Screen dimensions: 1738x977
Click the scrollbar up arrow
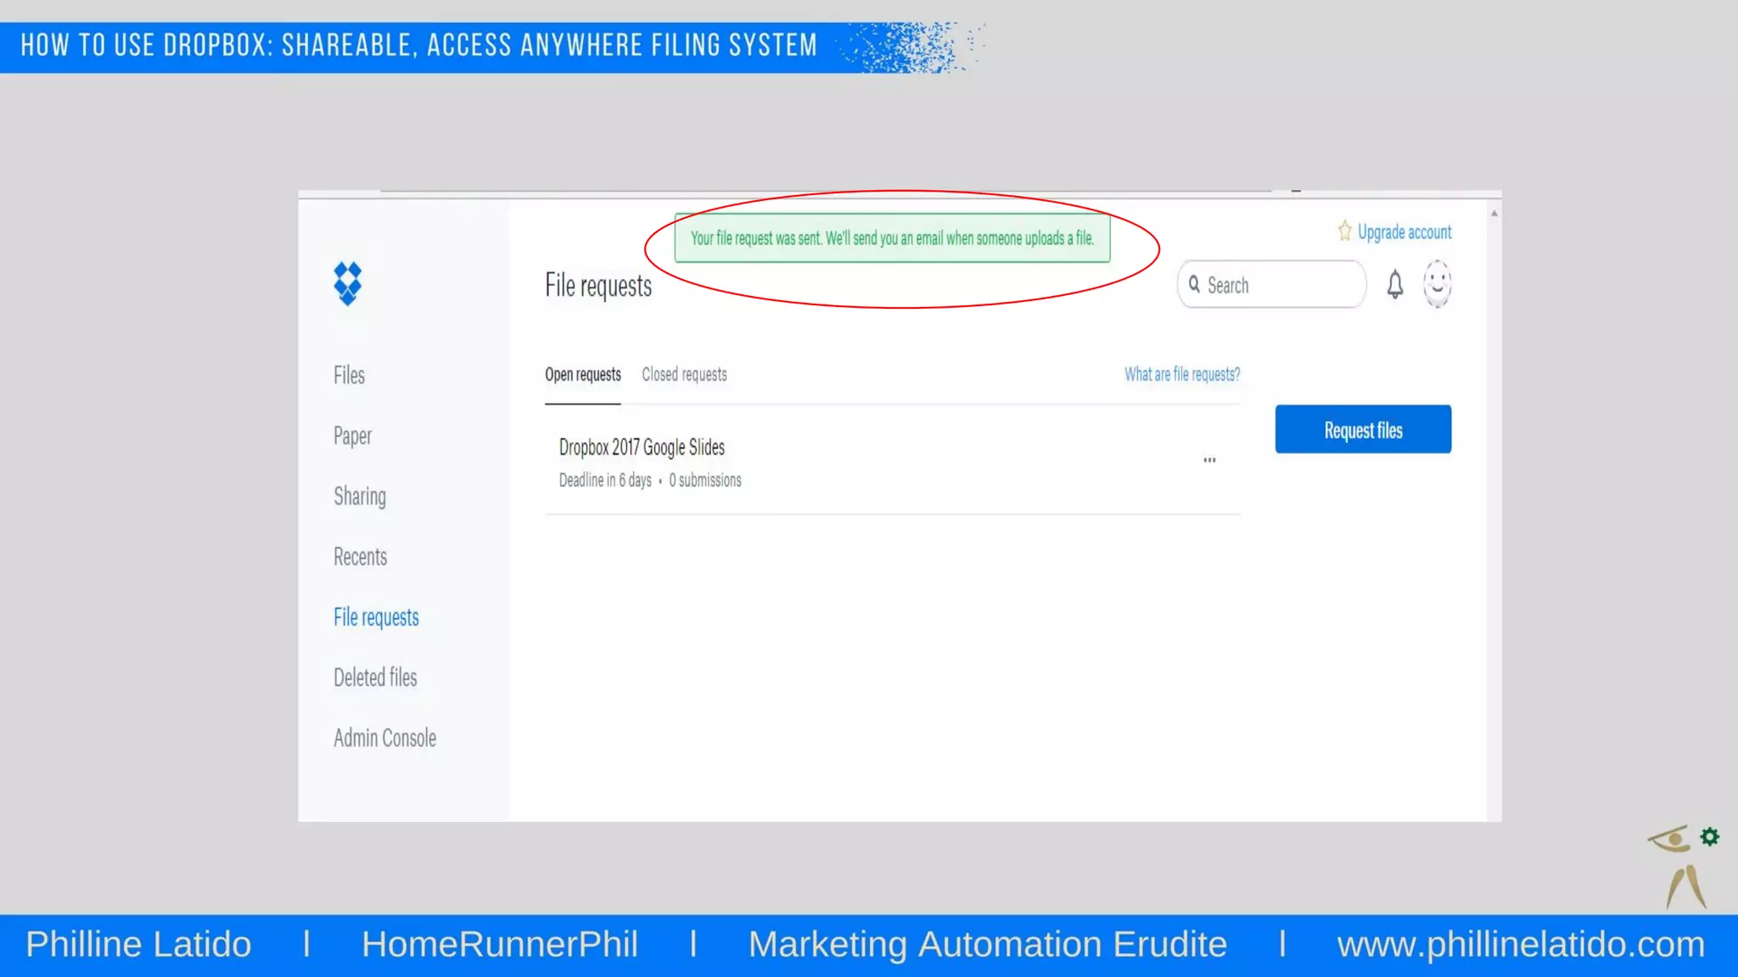pyautogui.click(x=1494, y=214)
